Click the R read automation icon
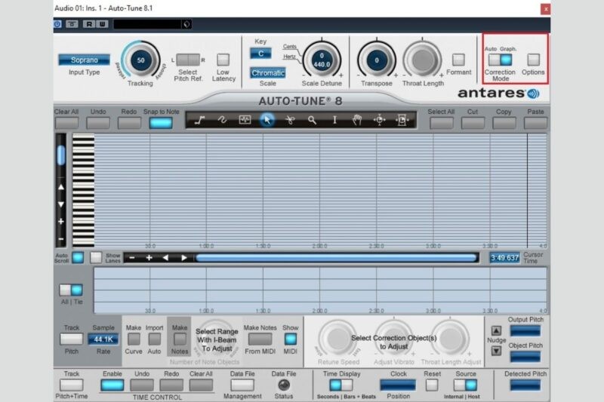The image size is (604, 402). coord(89,24)
